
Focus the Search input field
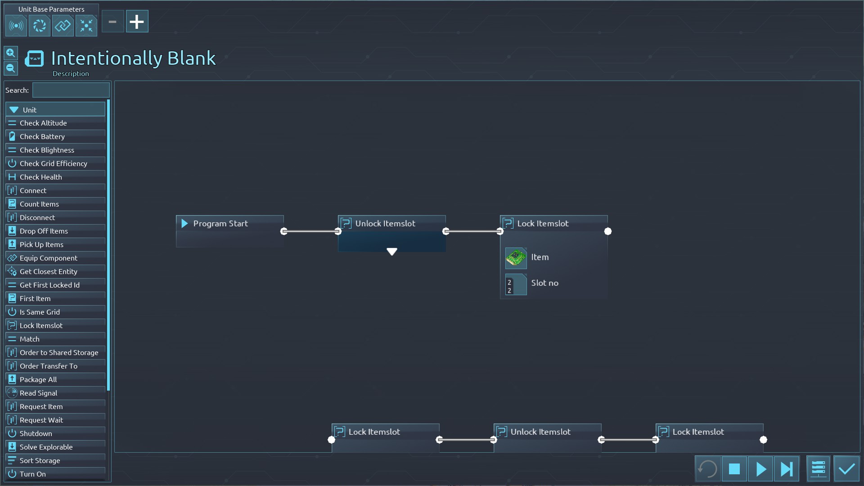(71, 90)
